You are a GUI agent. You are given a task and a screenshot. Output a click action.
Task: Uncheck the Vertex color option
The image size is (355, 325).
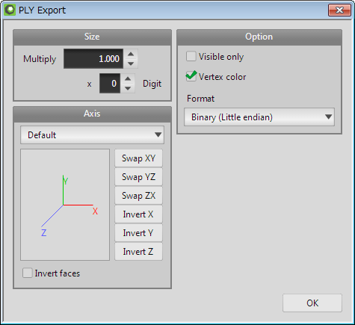tap(191, 76)
